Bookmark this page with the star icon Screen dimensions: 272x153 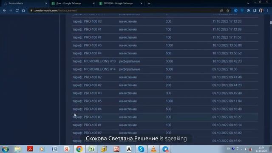(x=228, y=11)
